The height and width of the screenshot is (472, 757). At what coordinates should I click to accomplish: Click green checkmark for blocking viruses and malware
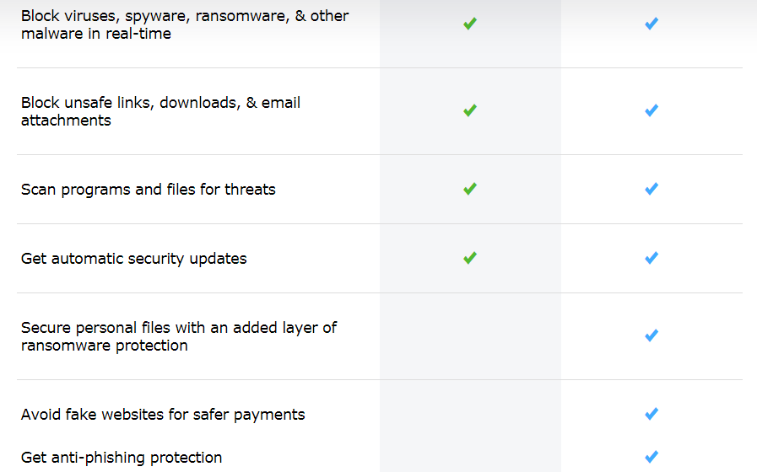[x=470, y=24]
